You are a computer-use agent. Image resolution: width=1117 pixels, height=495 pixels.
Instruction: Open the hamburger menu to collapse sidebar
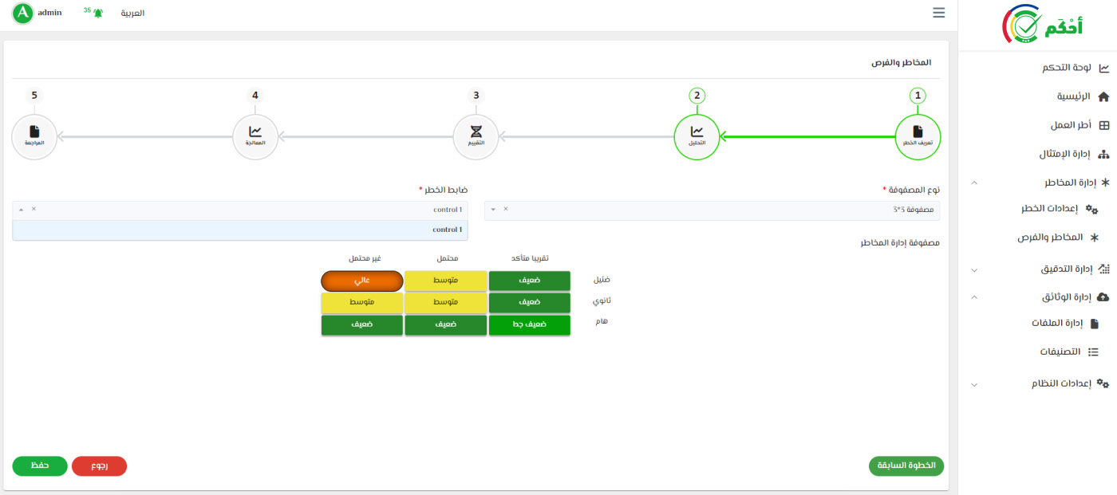point(938,13)
